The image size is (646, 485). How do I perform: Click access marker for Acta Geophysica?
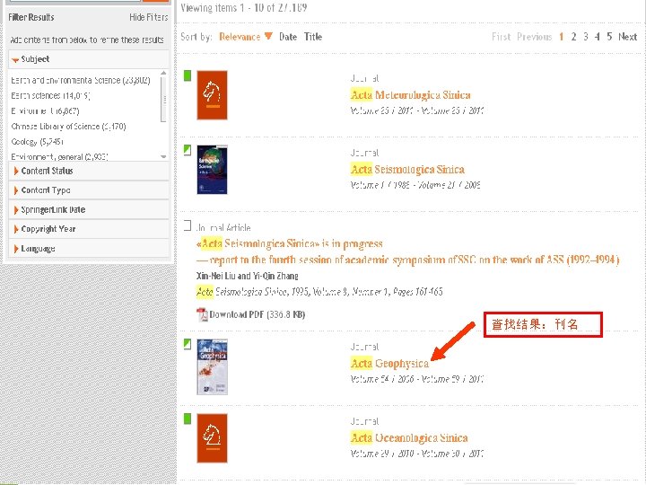(188, 344)
